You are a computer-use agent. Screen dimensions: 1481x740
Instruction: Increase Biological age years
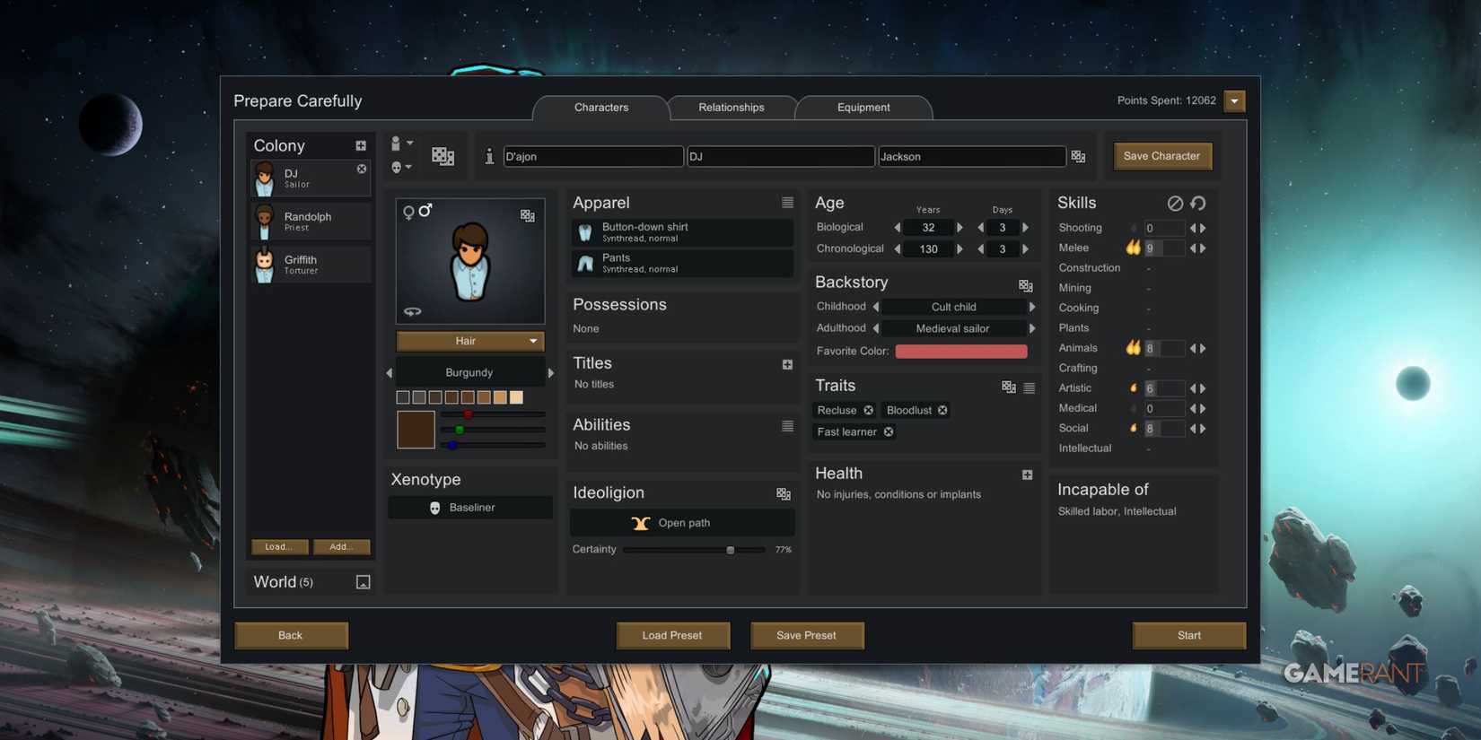point(960,228)
